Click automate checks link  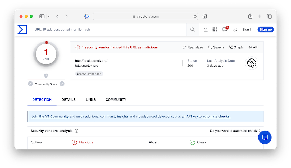click(216, 117)
